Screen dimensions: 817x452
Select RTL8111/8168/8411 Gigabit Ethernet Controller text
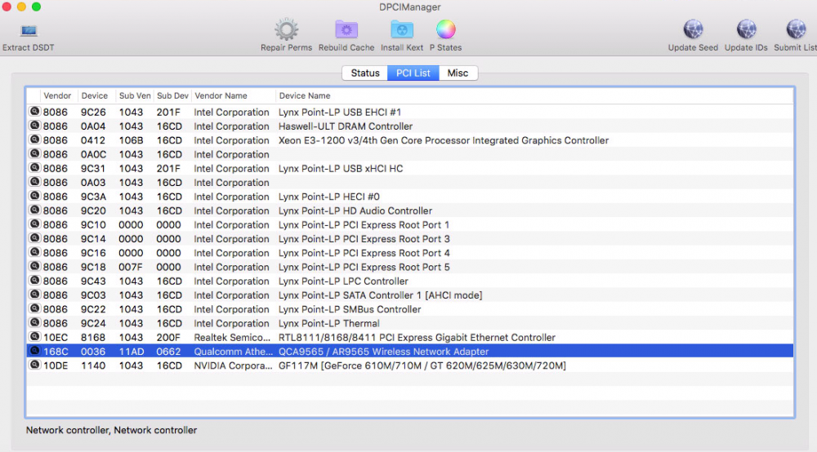[417, 337]
